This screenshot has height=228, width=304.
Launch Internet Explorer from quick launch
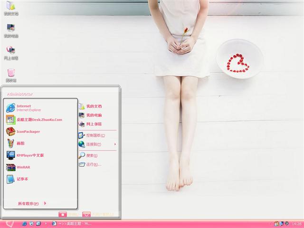click(x=24, y=224)
